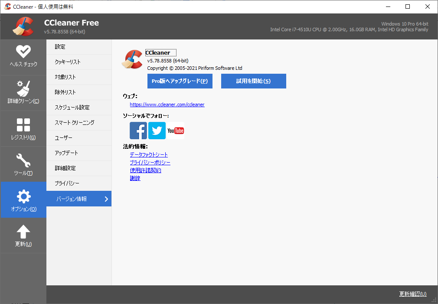Open Health Check (ヘルスチェック) from the sidebar
This screenshot has width=438, height=304.
23,56
